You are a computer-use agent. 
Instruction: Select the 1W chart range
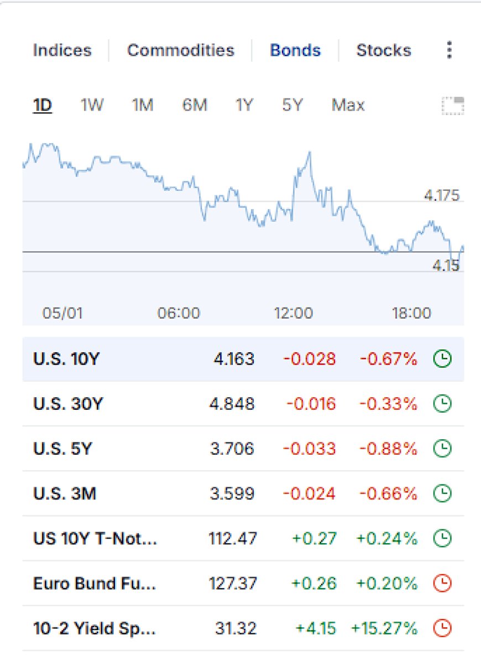point(92,105)
